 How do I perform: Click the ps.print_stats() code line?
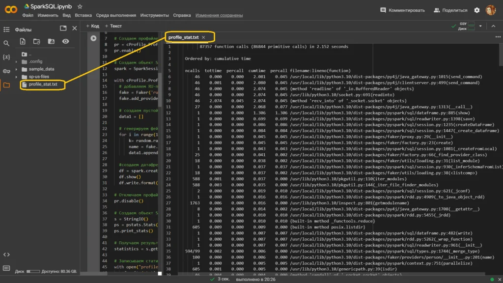(134, 231)
